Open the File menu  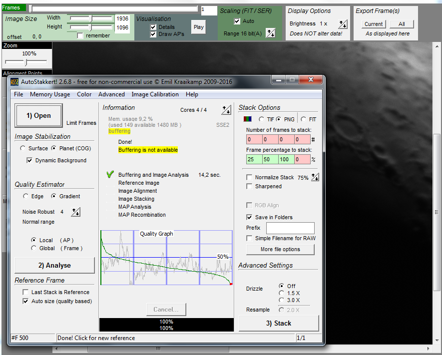(18, 94)
